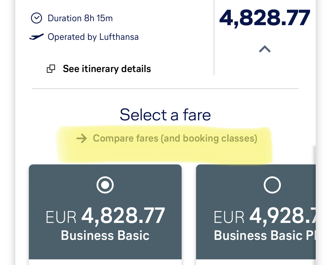The height and width of the screenshot is (265, 331).
Task: Click the EUR currency label on second fare card
Action: 229,217
